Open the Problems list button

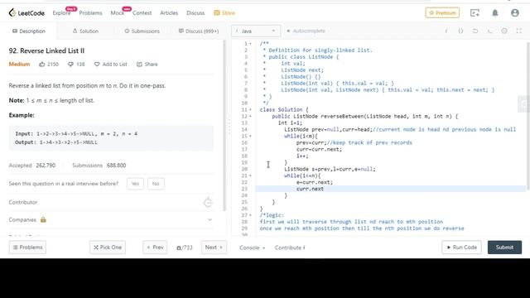pos(27,248)
